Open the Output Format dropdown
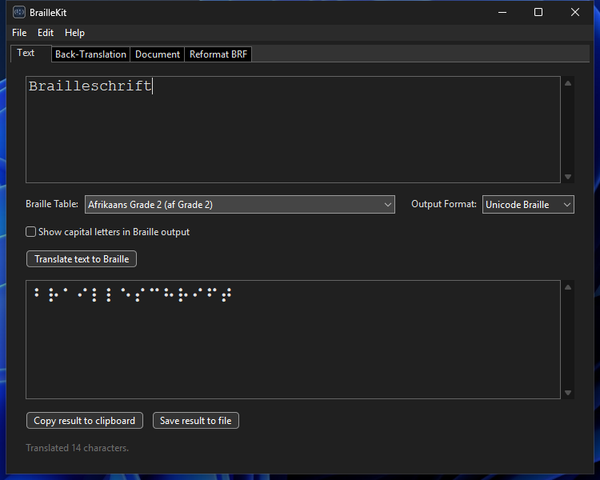 tap(528, 205)
